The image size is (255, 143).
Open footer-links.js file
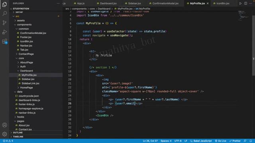pyautogui.click(x=27, y=104)
